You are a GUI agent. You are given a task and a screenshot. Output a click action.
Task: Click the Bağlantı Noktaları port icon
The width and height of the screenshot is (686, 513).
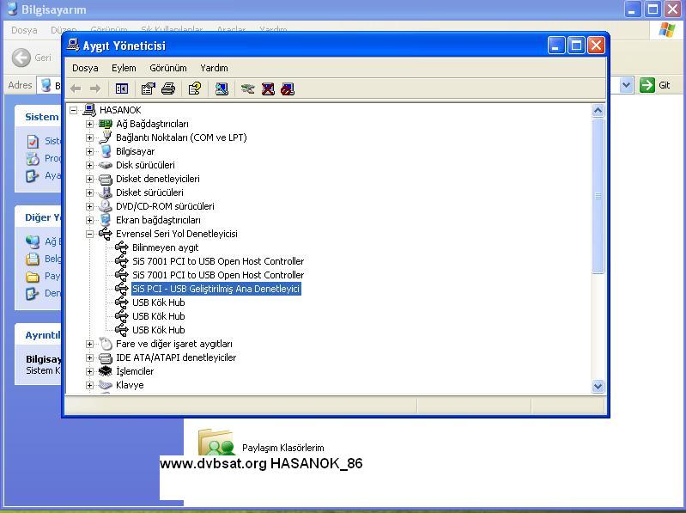(106, 137)
